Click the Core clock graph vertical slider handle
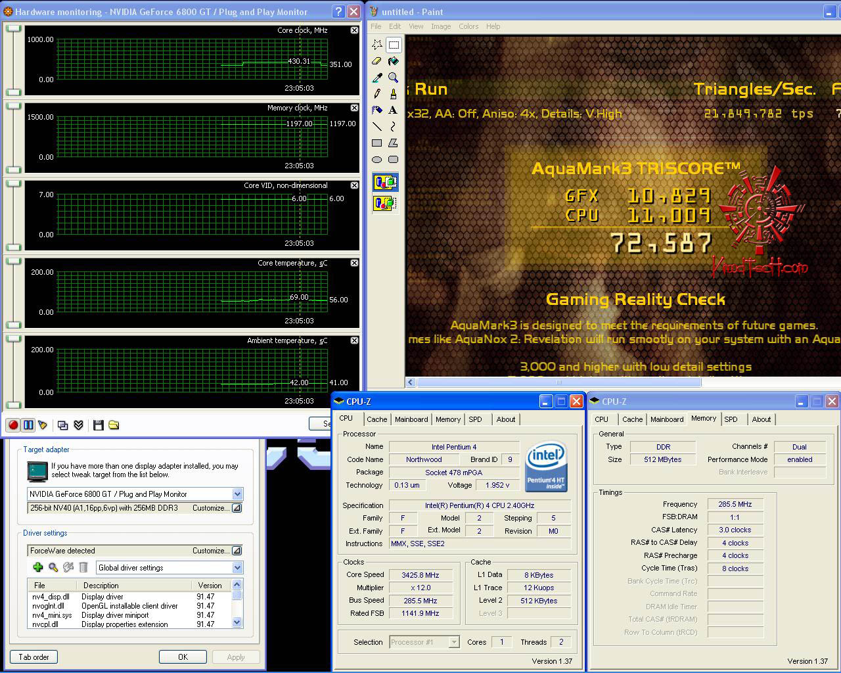The width and height of the screenshot is (841, 673). point(13,29)
